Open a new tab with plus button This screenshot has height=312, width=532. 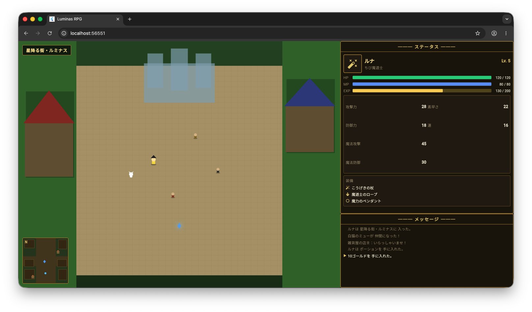(130, 19)
